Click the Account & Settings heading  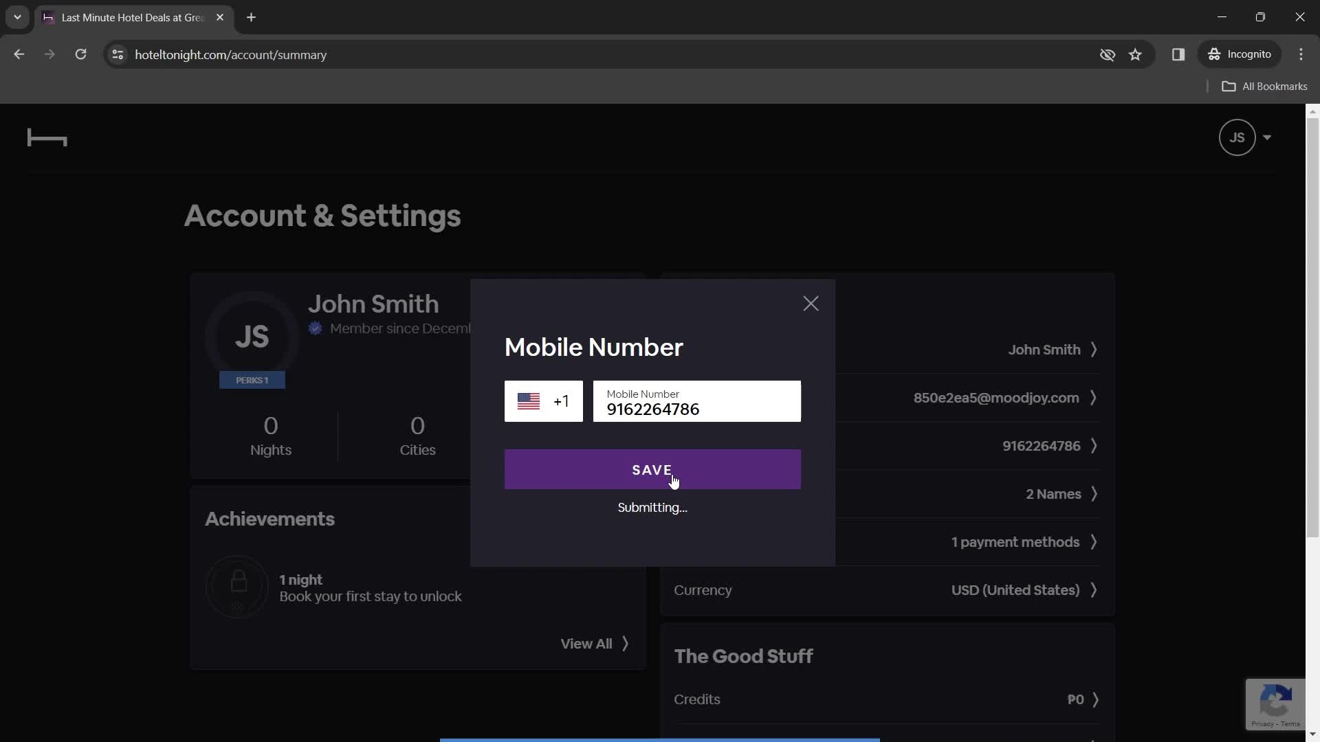tap(322, 216)
